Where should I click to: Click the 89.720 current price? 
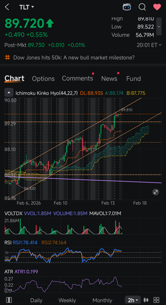pyautogui.click(x=24, y=23)
